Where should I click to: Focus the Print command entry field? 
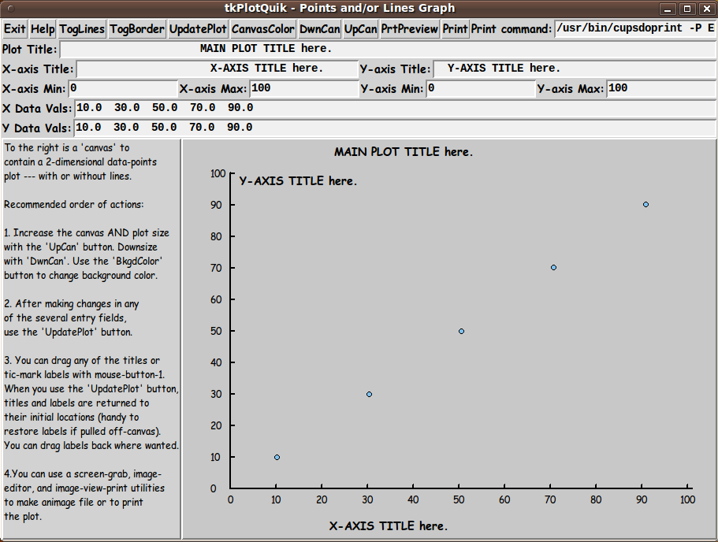pyautogui.click(x=635, y=28)
